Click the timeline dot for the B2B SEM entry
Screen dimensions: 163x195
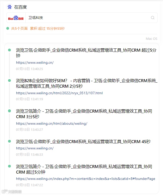[10, 80]
